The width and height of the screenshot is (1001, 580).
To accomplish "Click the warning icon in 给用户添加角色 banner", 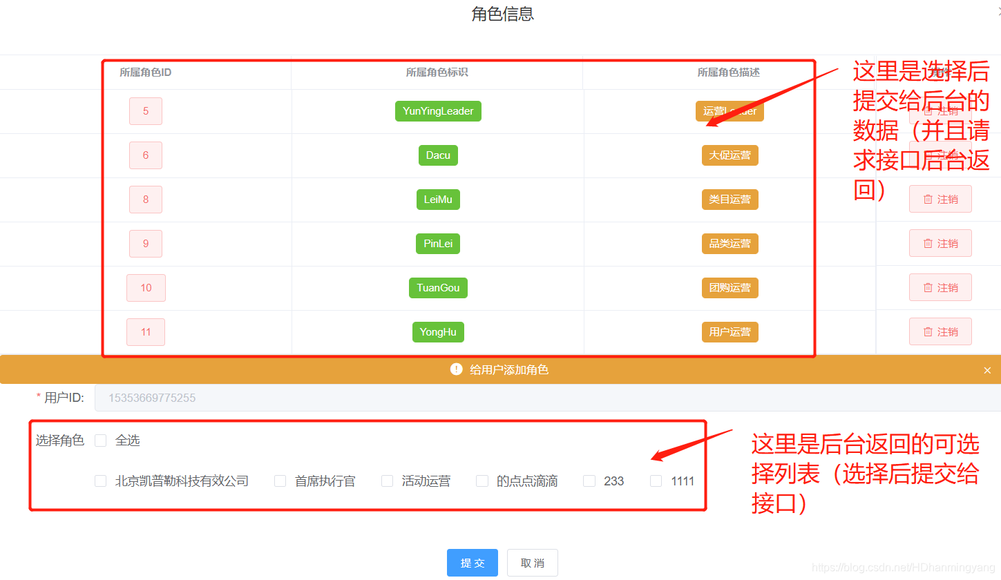I will 457,369.
